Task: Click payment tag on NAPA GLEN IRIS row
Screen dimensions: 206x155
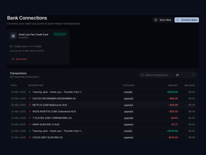Action: coord(129,124)
